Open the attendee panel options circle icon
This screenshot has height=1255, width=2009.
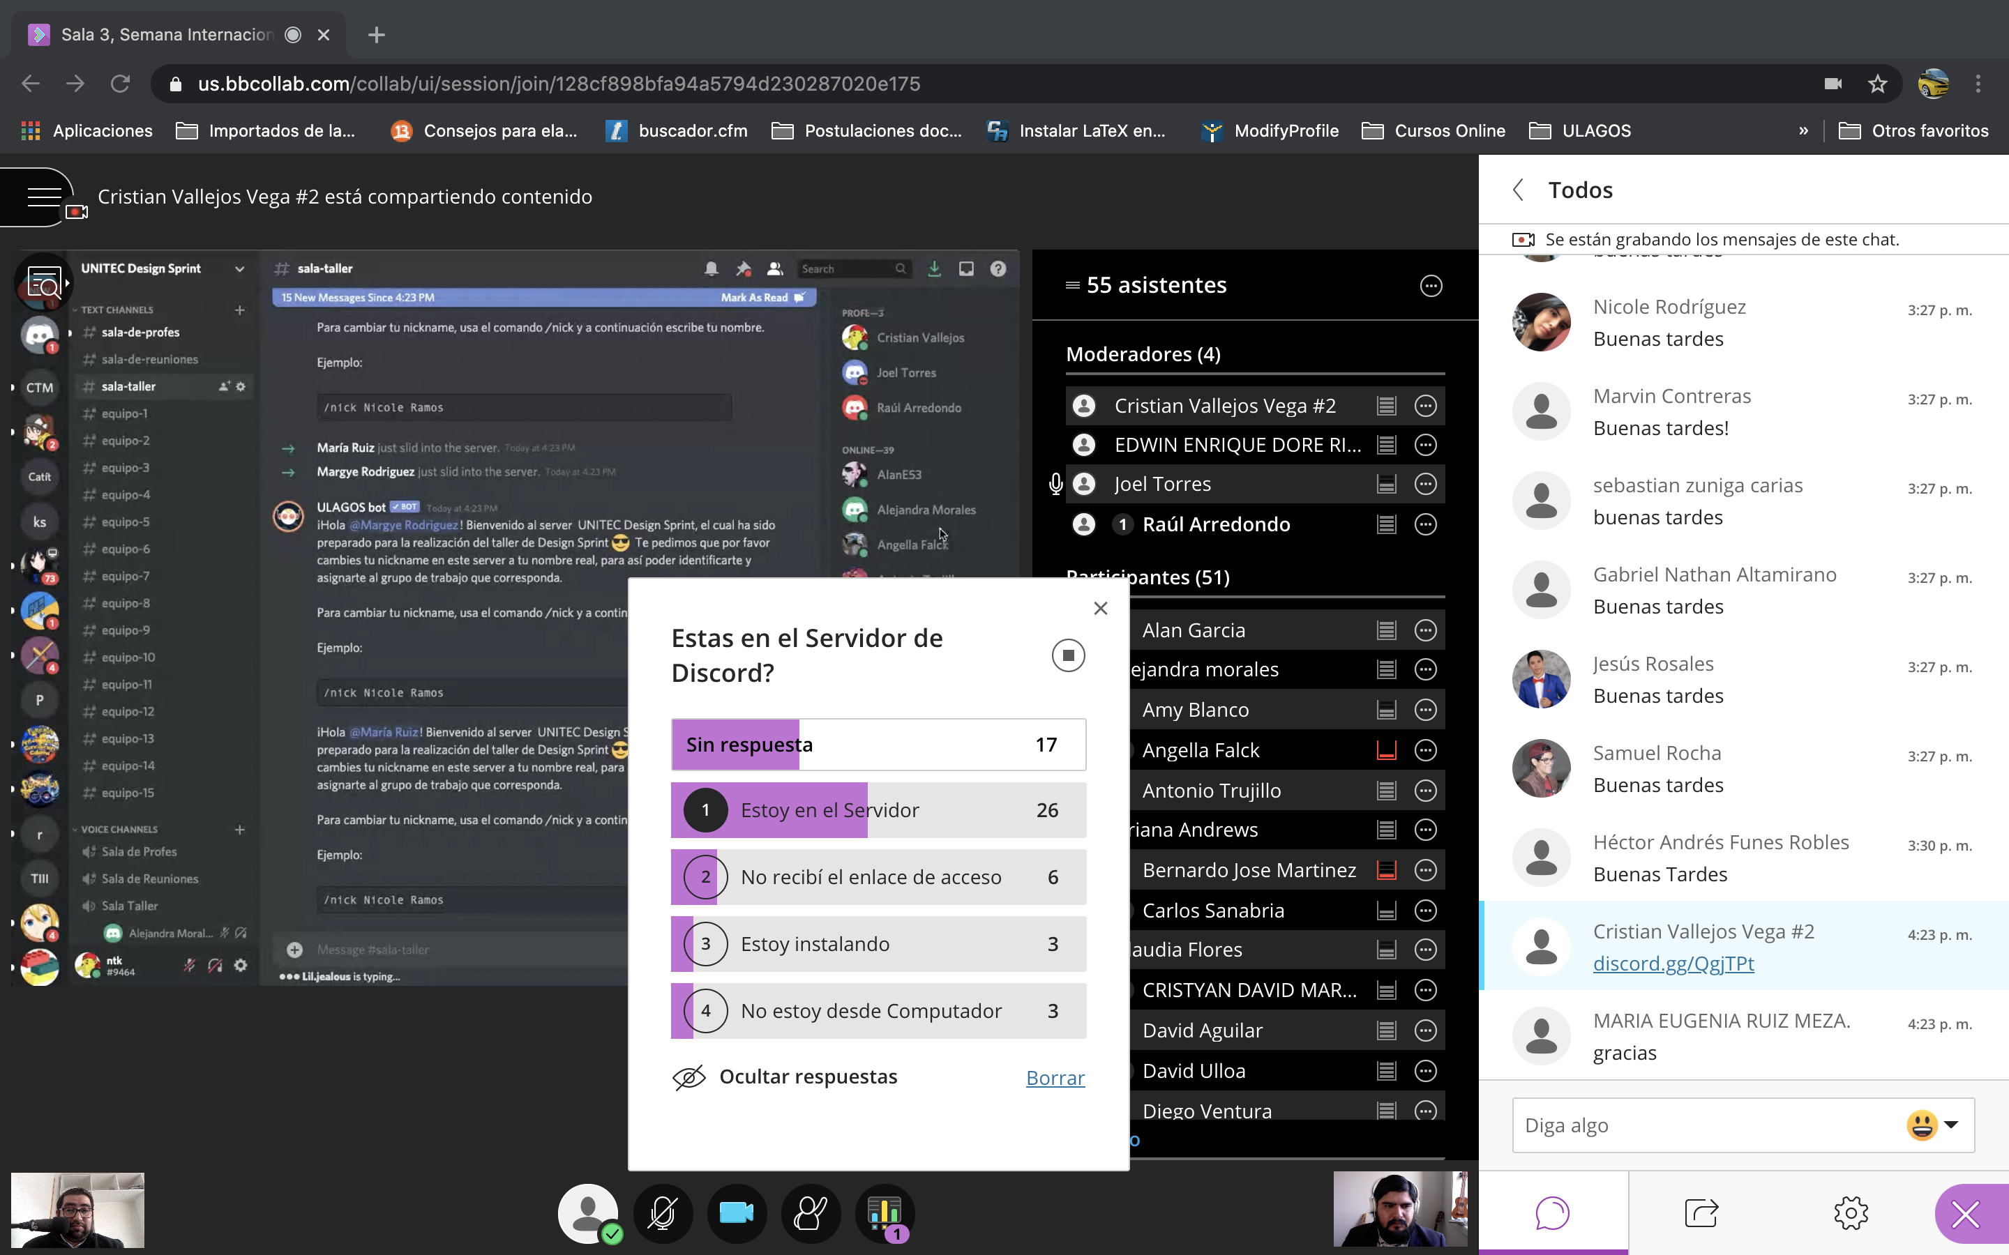pos(1431,286)
